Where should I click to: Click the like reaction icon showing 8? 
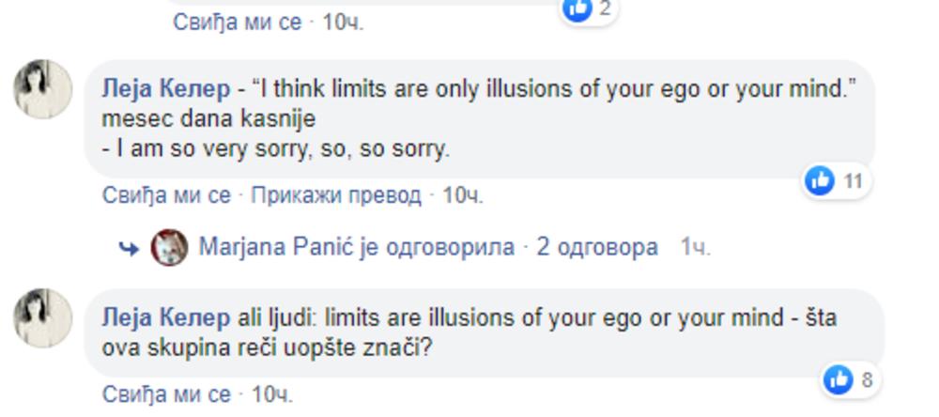(838, 379)
